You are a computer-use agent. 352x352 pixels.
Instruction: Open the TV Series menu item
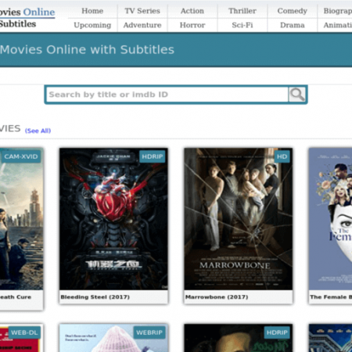click(x=142, y=11)
